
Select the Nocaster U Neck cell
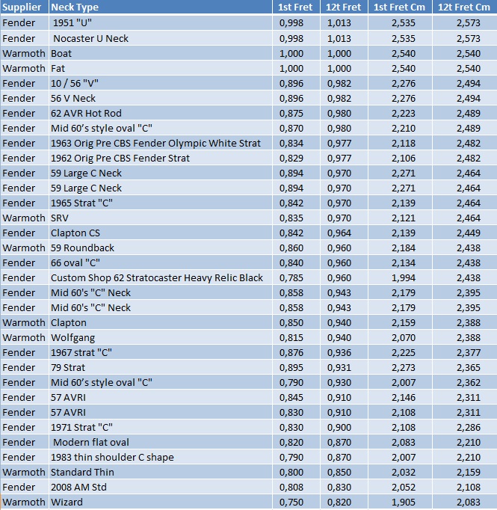[161, 38]
